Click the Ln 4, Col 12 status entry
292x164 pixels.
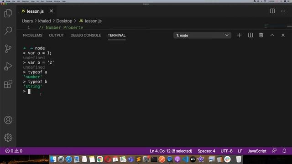tap(171, 151)
